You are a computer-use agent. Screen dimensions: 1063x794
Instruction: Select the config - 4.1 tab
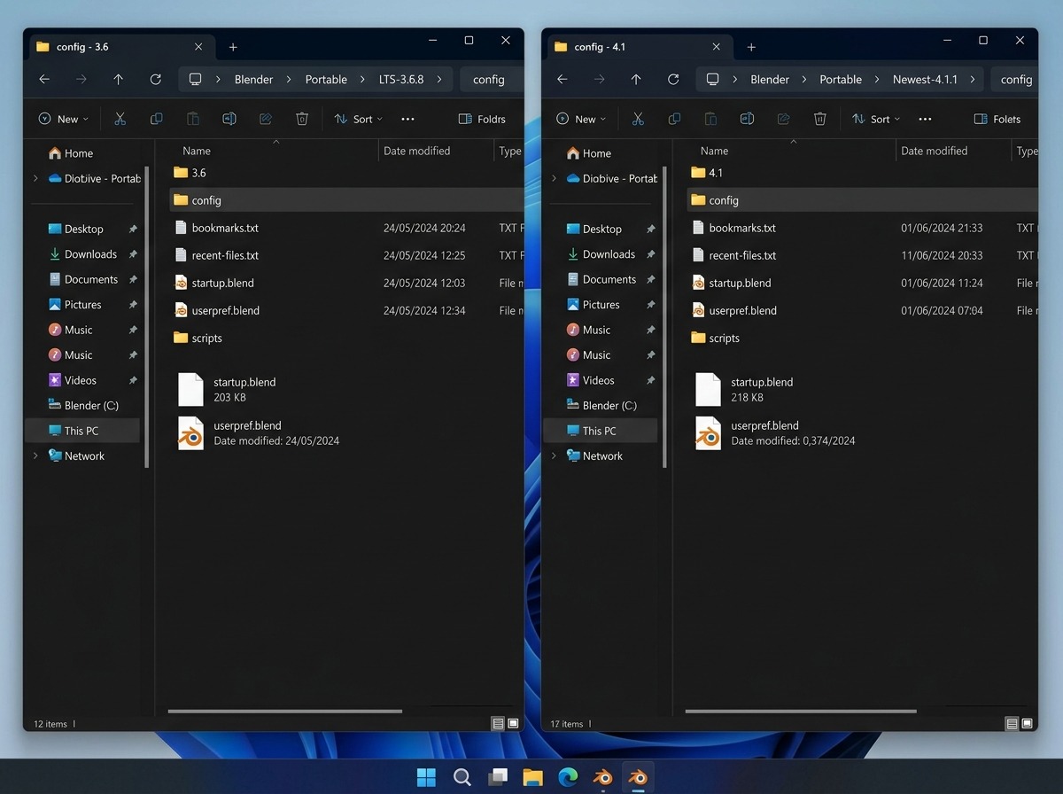tap(638, 47)
